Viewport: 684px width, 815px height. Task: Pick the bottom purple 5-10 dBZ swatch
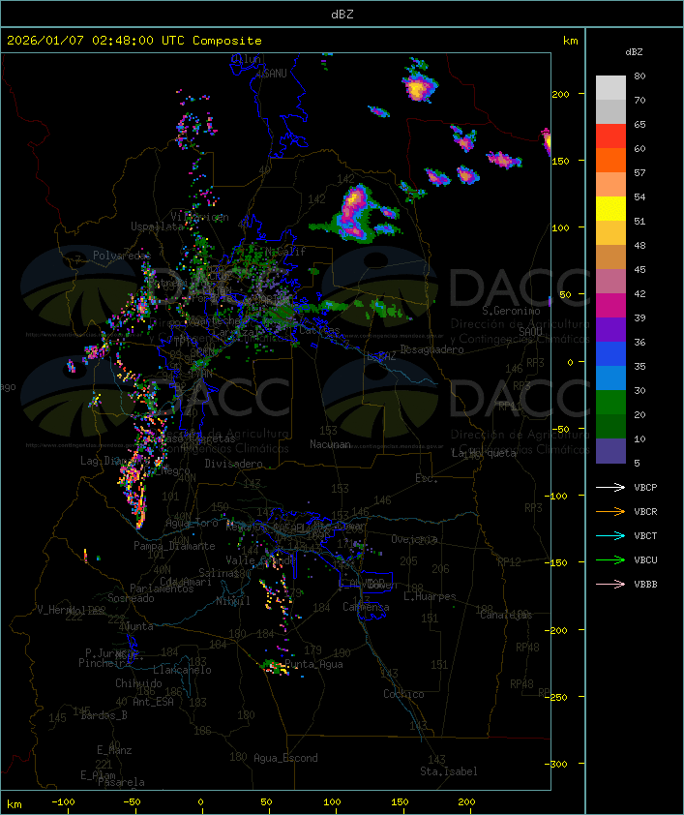tap(610, 451)
